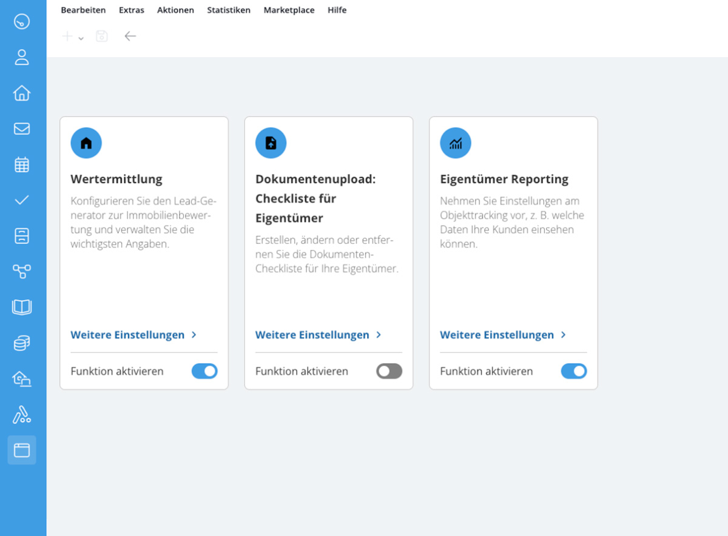
Task: Disable the Wertermittlung Funktion aktivieren toggle
Action: coord(204,371)
